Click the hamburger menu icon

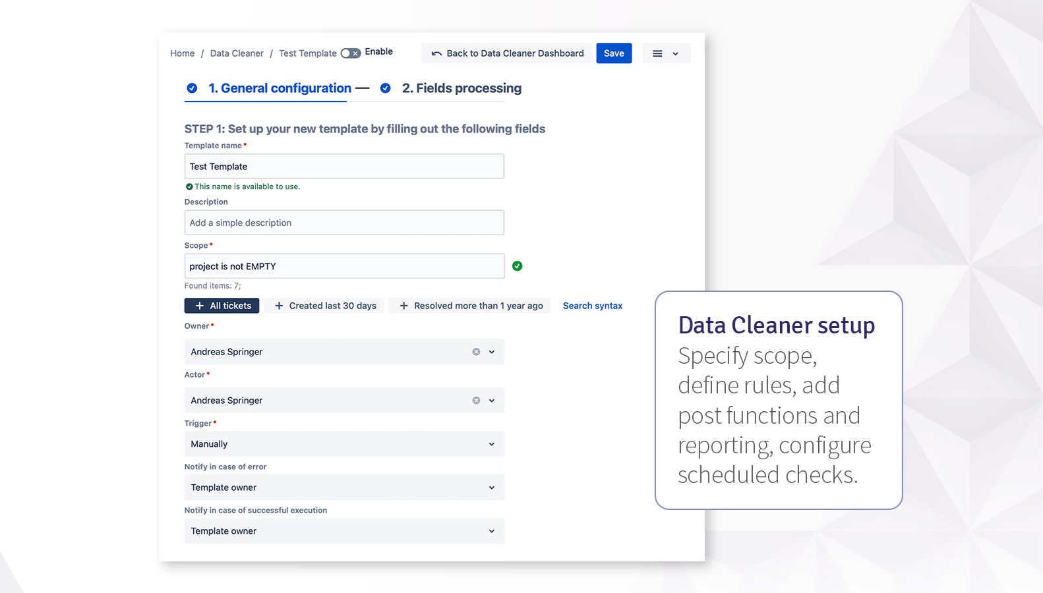pos(657,53)
